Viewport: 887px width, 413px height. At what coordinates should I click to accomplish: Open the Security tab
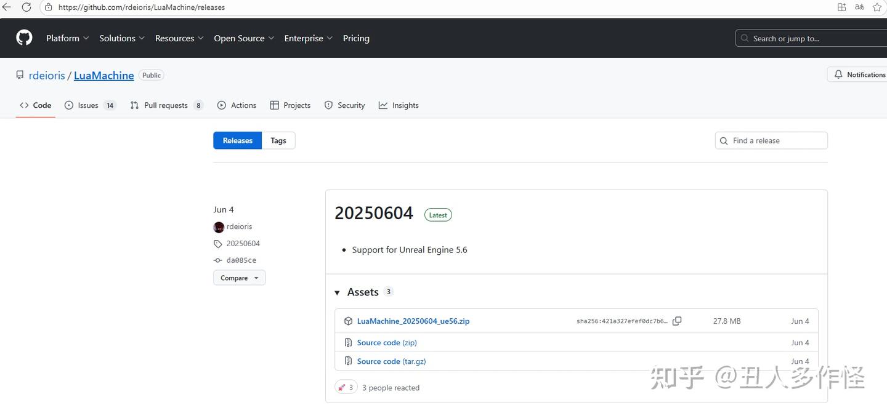pyautogui.click(x=345, y=105)
